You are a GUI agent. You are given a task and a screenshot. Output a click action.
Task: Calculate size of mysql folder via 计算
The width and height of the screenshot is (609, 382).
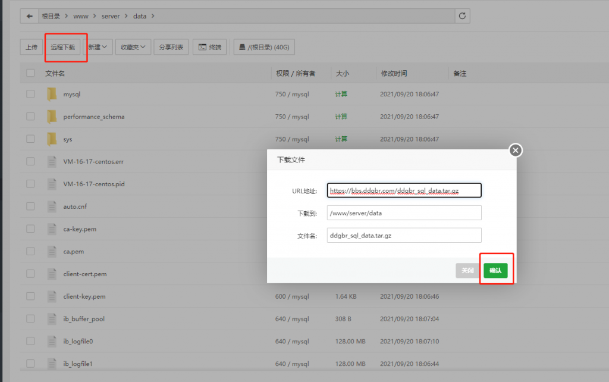(x=341, y=94)
